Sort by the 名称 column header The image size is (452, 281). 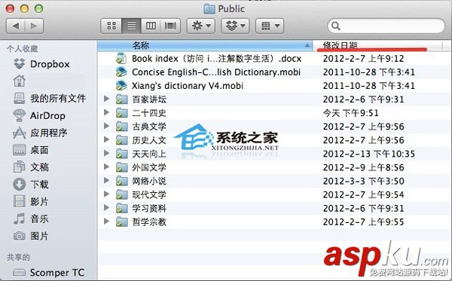pos(205,45)
